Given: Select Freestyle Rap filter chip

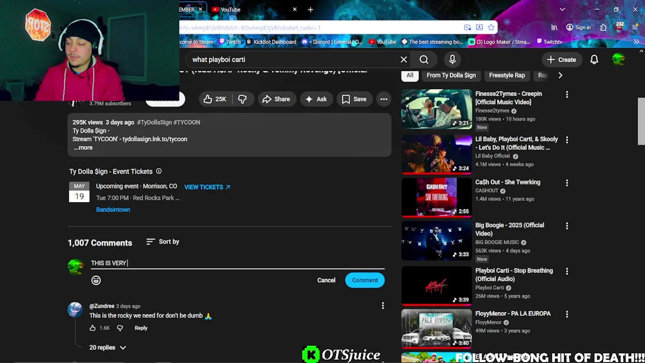Looking at the screenshot, I should point(507,75).
